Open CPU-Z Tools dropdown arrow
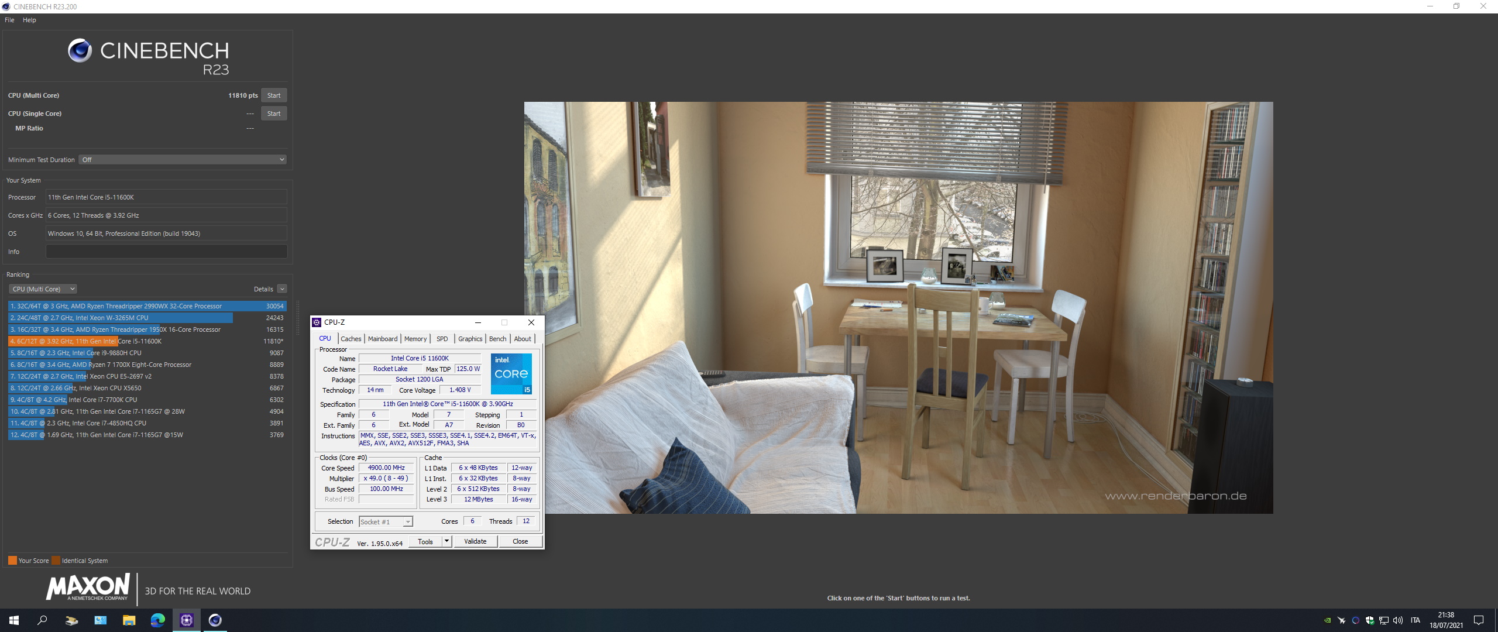 pyautogui.click(x=446, y=541)
